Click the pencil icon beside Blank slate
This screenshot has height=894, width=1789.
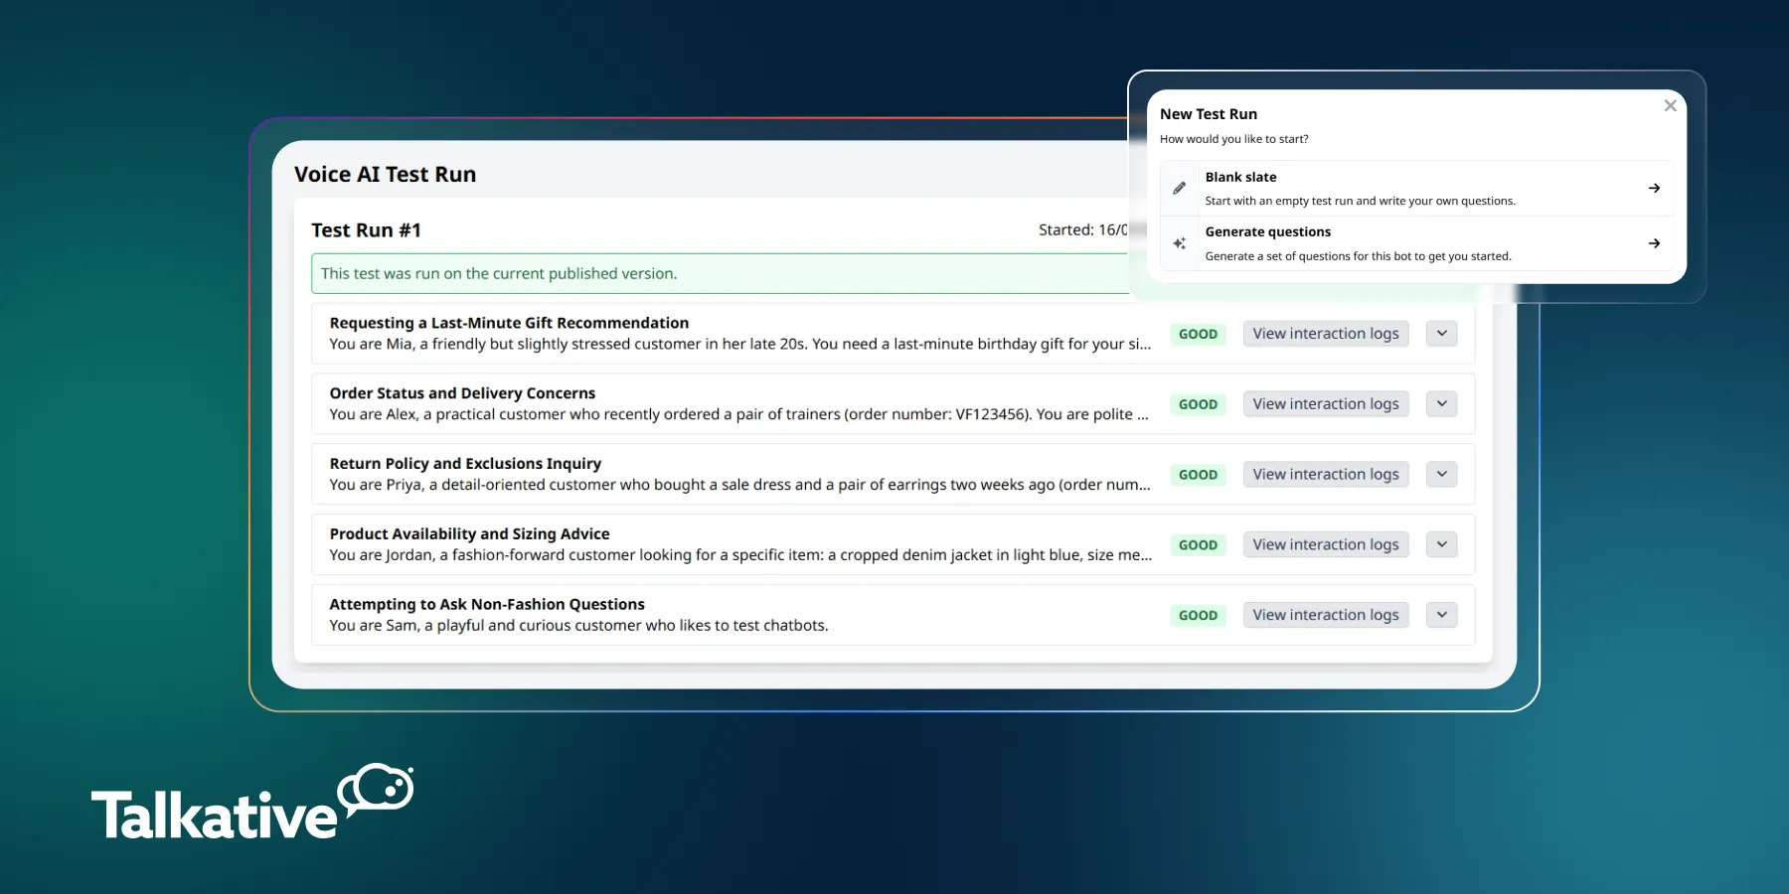click(x=1179, y=188)
